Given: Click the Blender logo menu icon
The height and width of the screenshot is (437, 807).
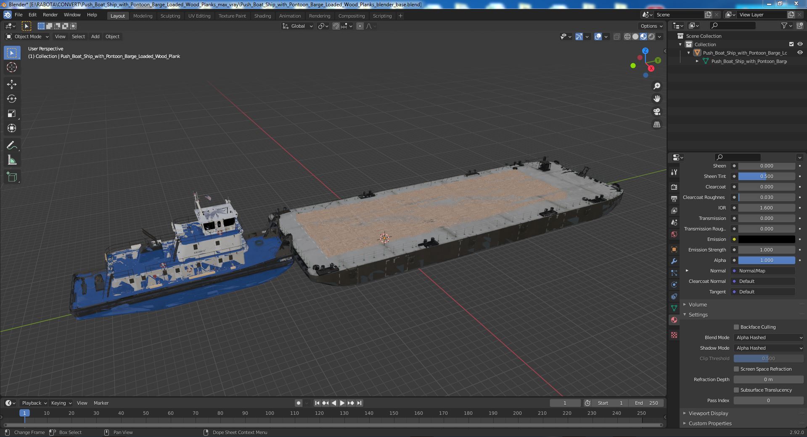Looking at the screenshot, I should pos(7,15).
